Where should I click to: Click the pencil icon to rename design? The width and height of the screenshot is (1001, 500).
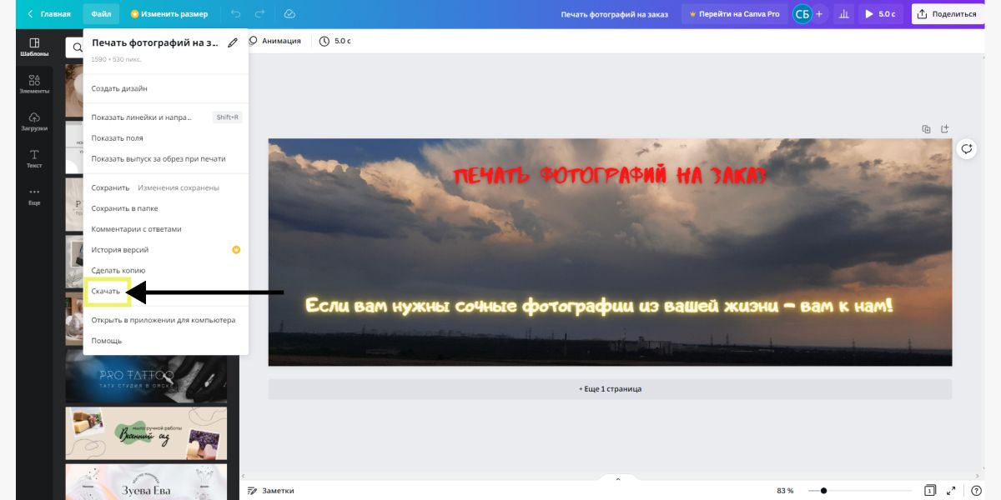233,43
